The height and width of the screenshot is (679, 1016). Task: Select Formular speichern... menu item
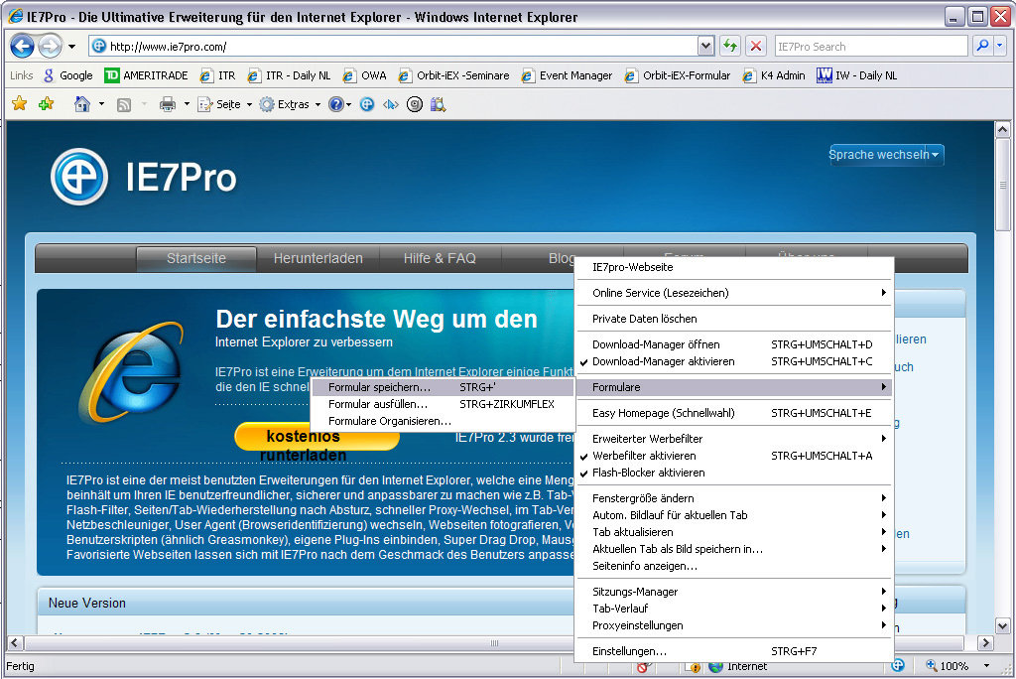pos(443,387)
